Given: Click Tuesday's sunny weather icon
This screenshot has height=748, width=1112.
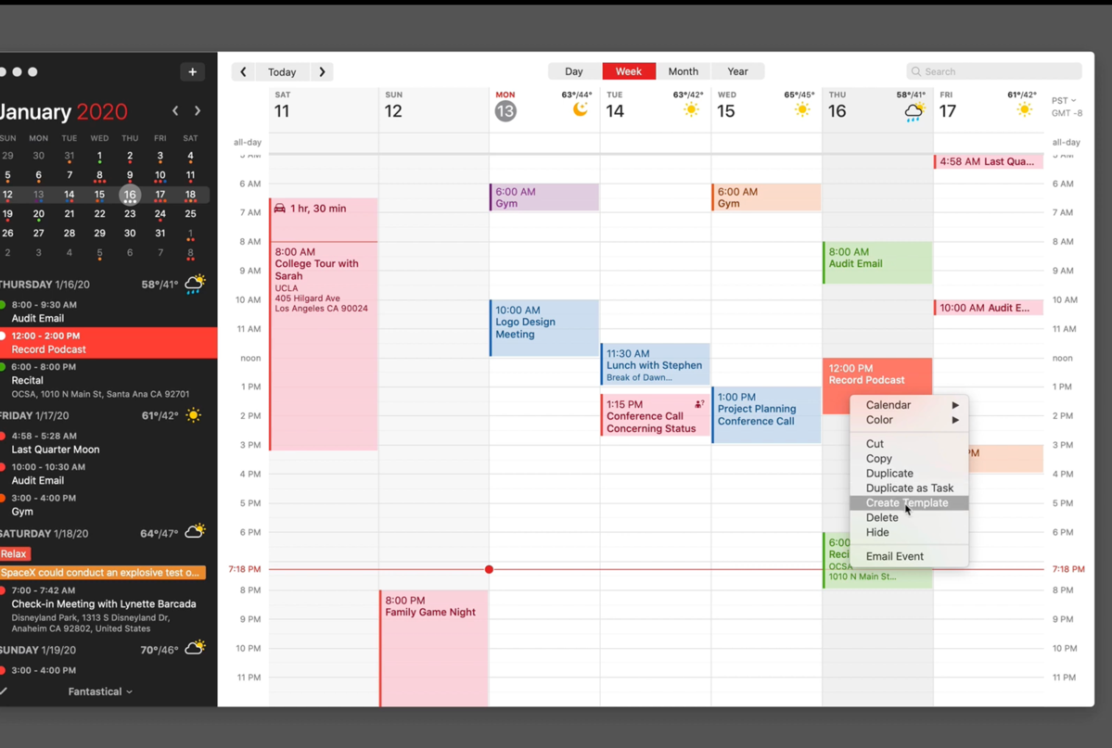Looking at the screenshot, I should (691, 110).
